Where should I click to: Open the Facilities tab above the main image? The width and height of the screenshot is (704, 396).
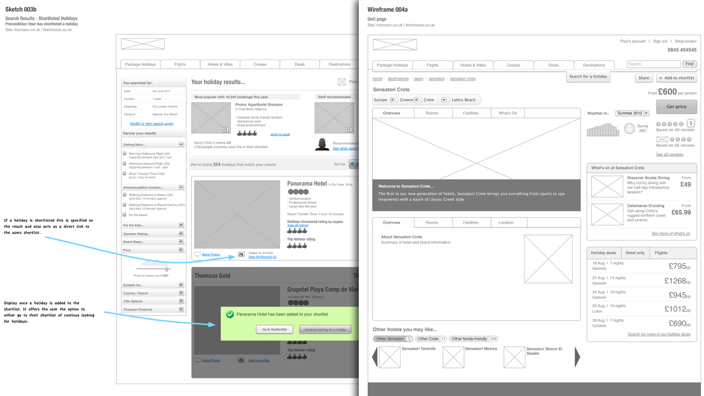point(470,113)
